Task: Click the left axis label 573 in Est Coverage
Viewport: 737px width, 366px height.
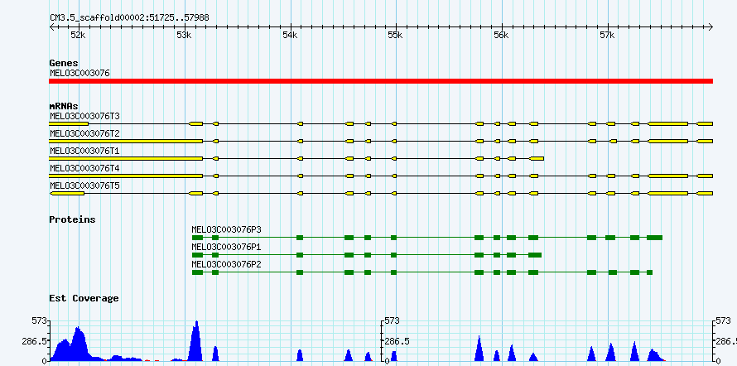Action: 40,320
